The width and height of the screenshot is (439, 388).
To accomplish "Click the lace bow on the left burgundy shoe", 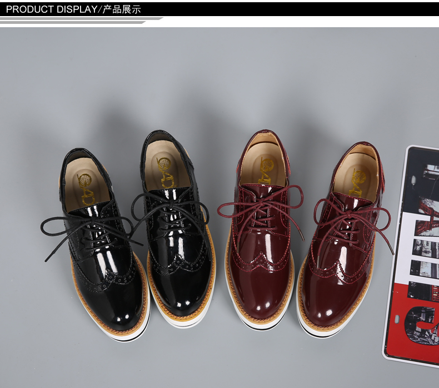I will pyautogui.click(x=260, y=207).
